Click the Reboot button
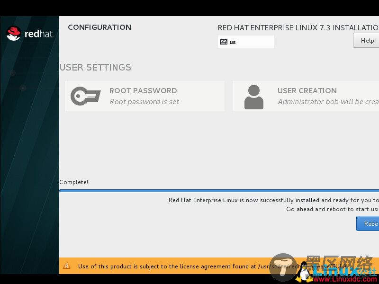Viewport: 379px width, 284px height. [368, 223]
